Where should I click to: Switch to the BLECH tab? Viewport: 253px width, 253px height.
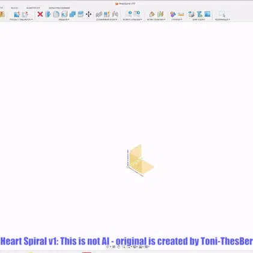pyautogui.click(x=14, y=8)
